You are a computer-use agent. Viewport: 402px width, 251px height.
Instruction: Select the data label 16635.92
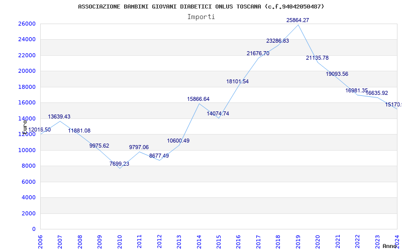coord(376,93)
